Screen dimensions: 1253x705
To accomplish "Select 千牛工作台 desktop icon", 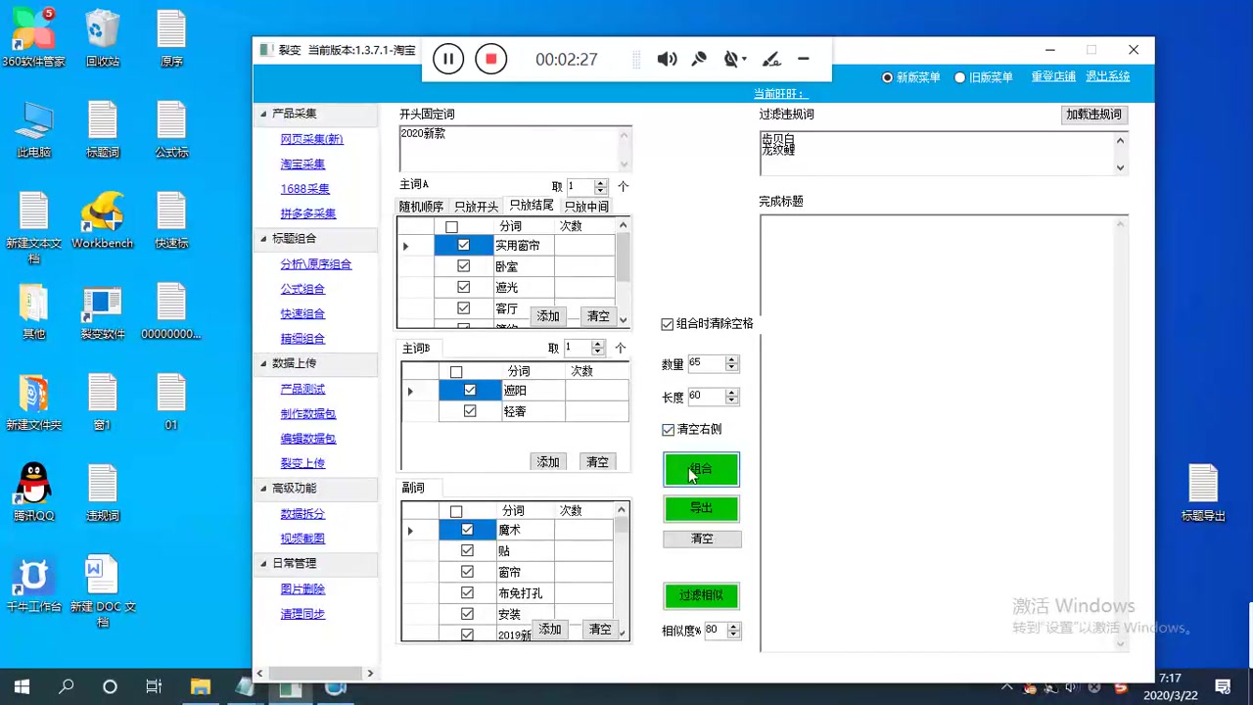I will (33, 584).
